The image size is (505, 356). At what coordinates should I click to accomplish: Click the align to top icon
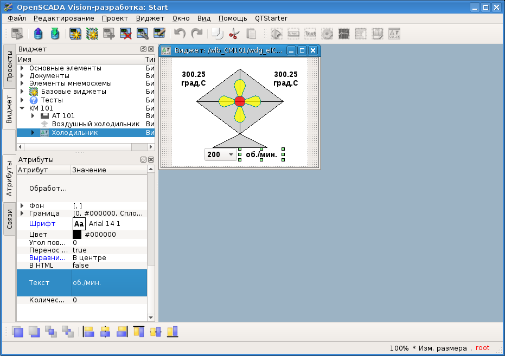click(139, 331)
